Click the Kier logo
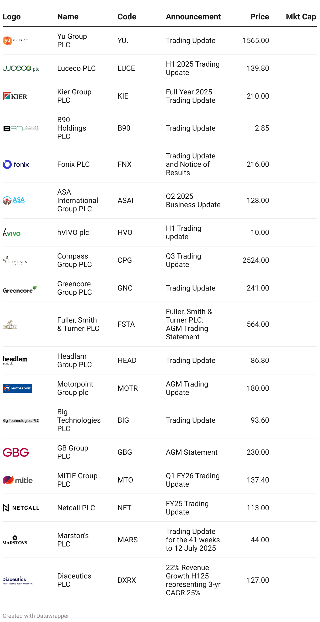Screen dimensions: 320x622 (15, 96)
